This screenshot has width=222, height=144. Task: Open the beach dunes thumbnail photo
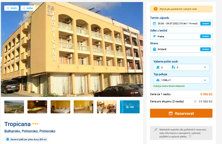coord(14,107)
